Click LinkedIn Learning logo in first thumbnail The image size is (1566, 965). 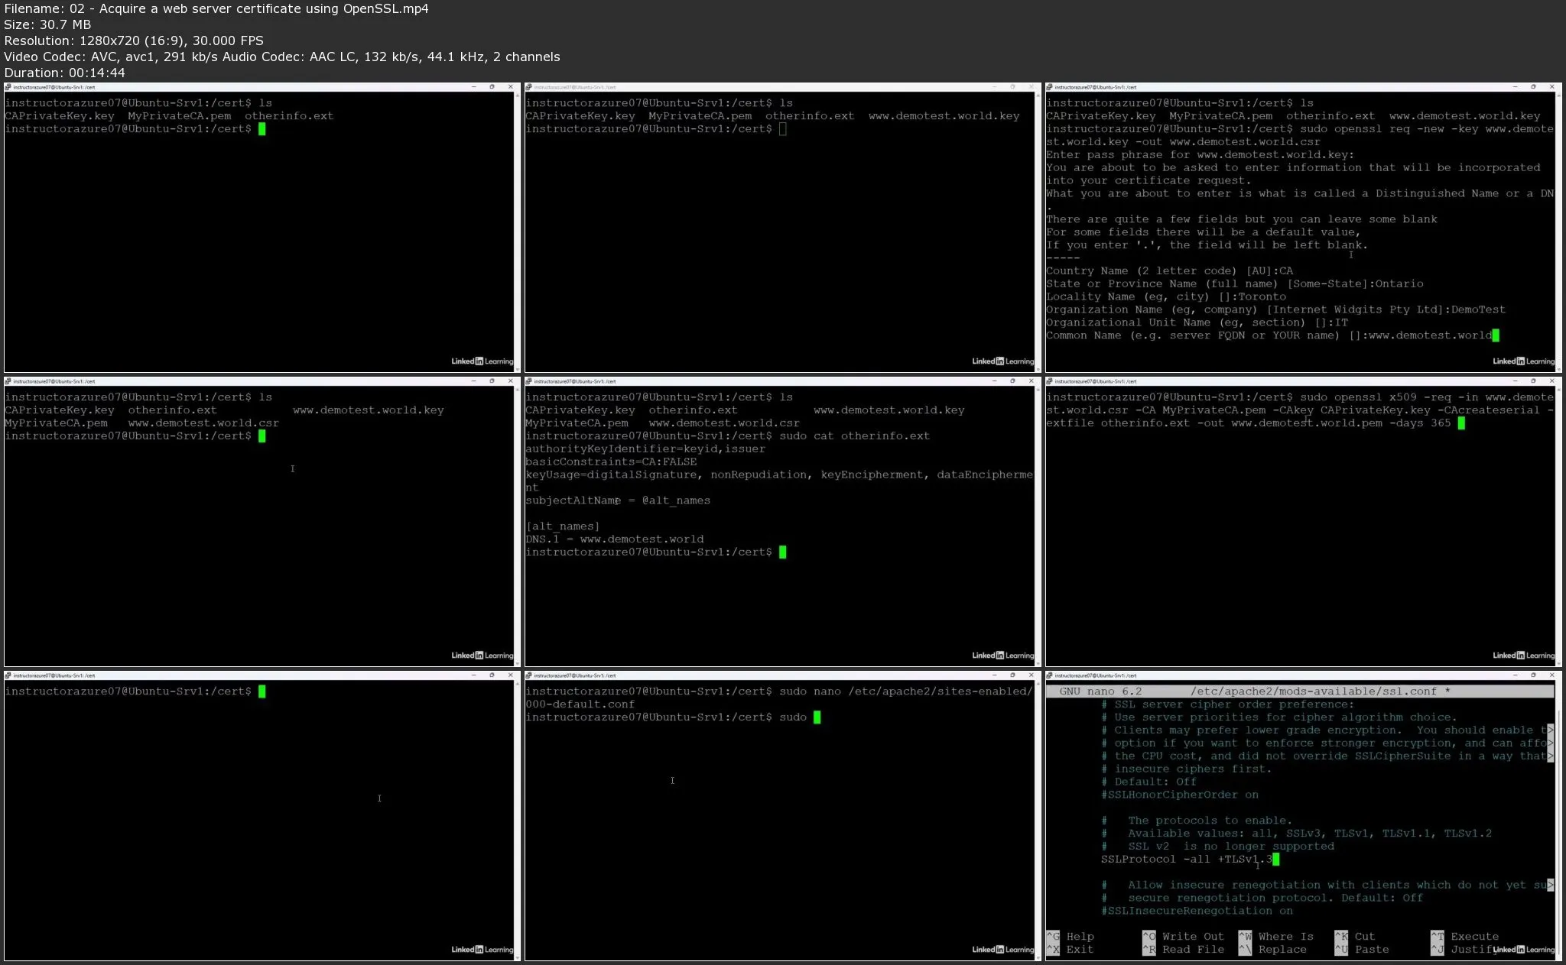(x=482, y=361)
